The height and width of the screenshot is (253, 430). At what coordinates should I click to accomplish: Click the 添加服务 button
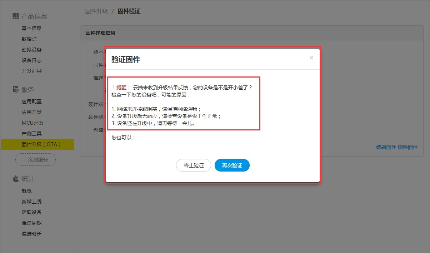coord(35,160)
